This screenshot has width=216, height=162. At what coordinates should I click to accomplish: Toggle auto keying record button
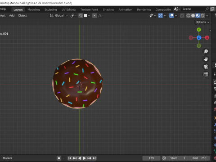pos(59,158)
